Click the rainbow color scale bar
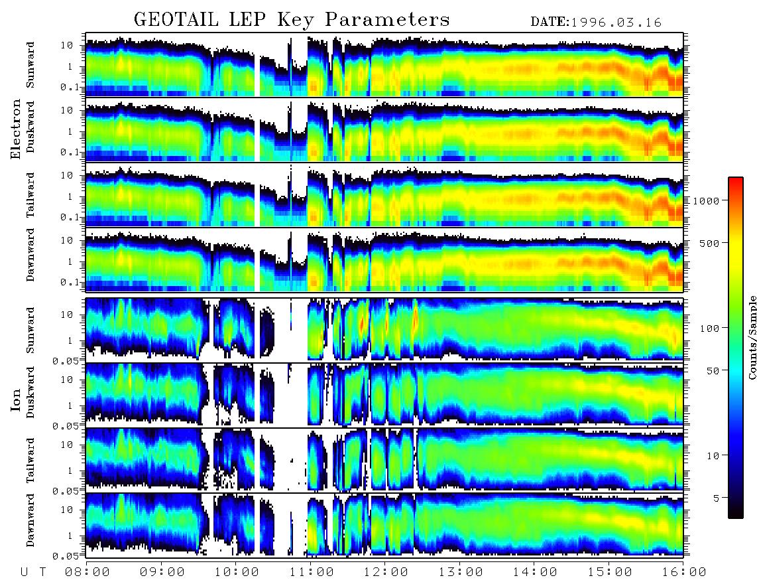Screen dimensions: 757x584 click(x=736, y=348)
